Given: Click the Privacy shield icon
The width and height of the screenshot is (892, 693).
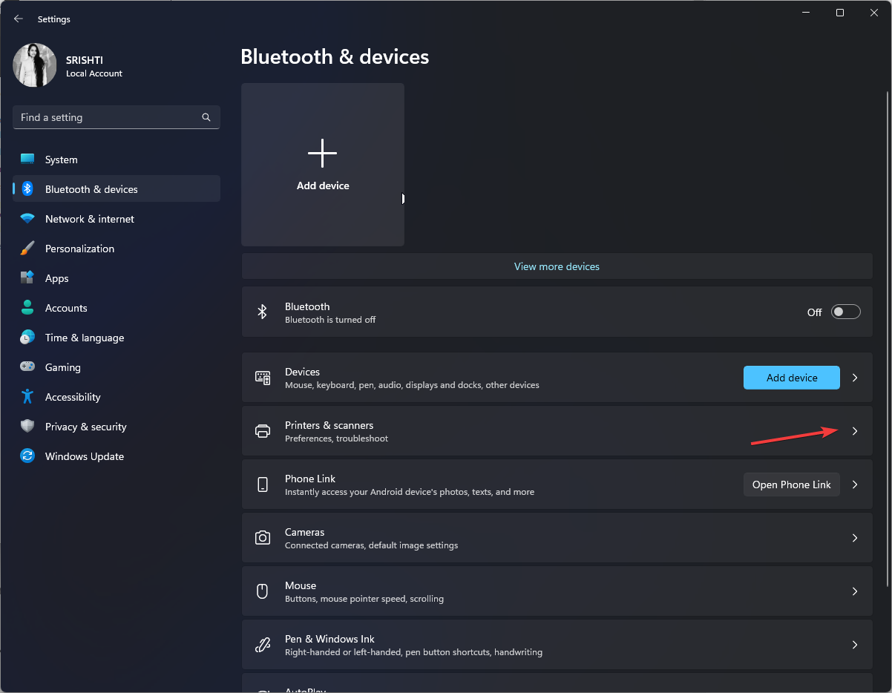Looking at the screenshot, I should click(x=27, y=427).
